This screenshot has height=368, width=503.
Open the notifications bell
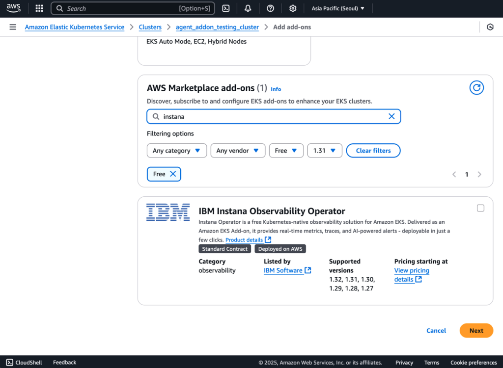(x=248, y=8)
